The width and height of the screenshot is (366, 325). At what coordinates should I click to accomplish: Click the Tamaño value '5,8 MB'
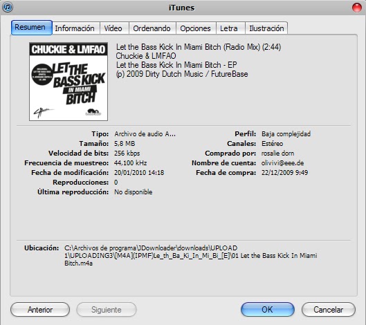[125, 144]
